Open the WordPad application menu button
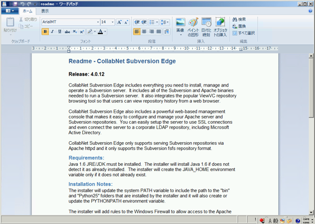 [10, 11]
